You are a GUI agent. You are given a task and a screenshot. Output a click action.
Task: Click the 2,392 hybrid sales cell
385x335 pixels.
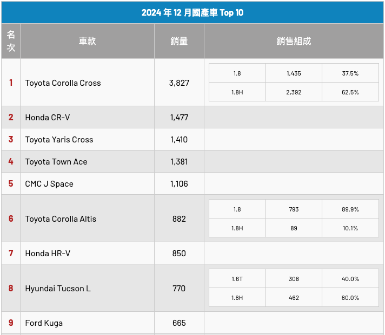click(294, 92)
